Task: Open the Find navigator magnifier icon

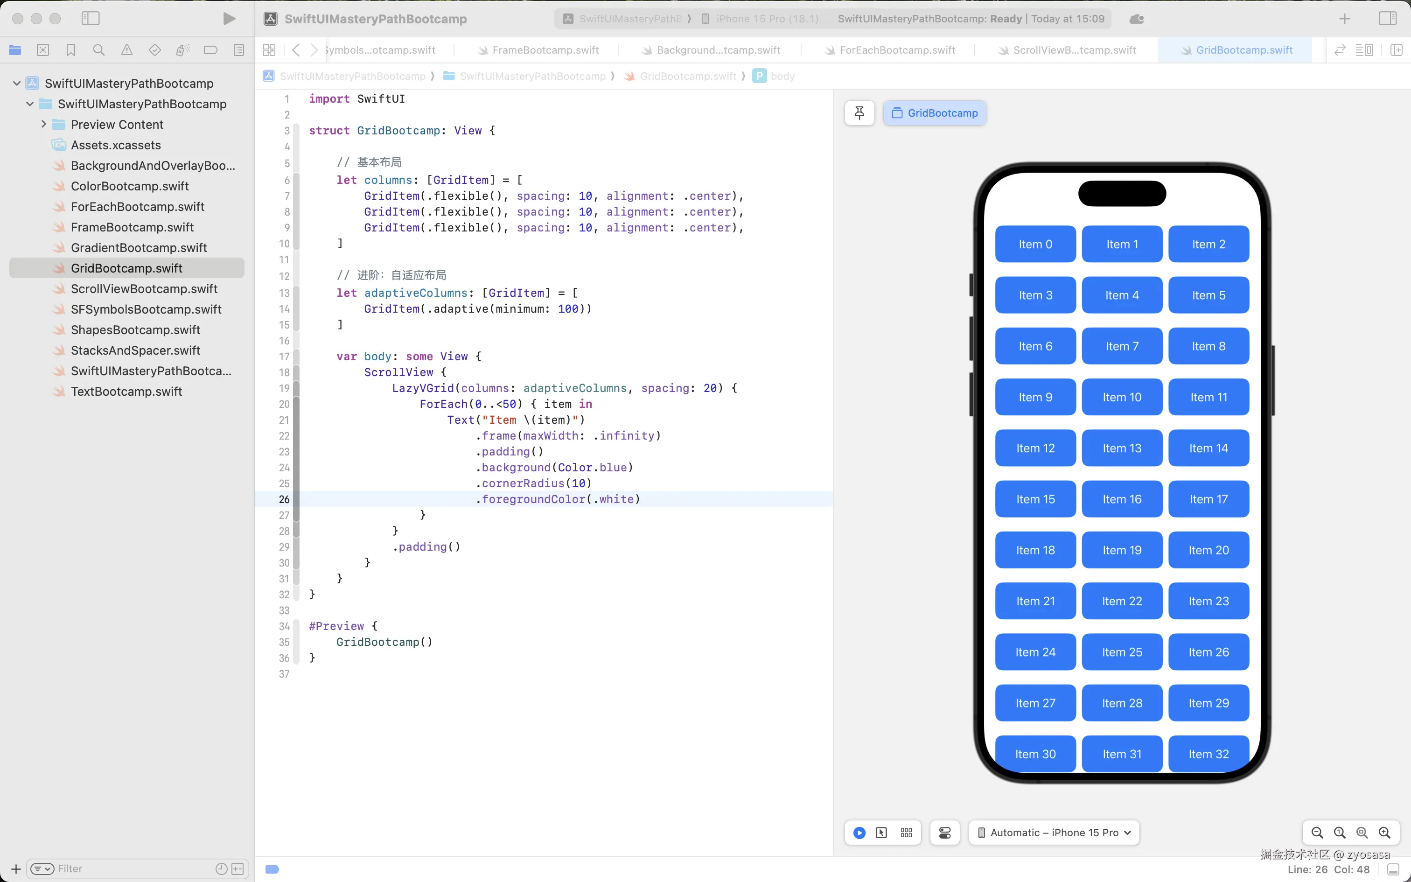Action: coord(98,50)
